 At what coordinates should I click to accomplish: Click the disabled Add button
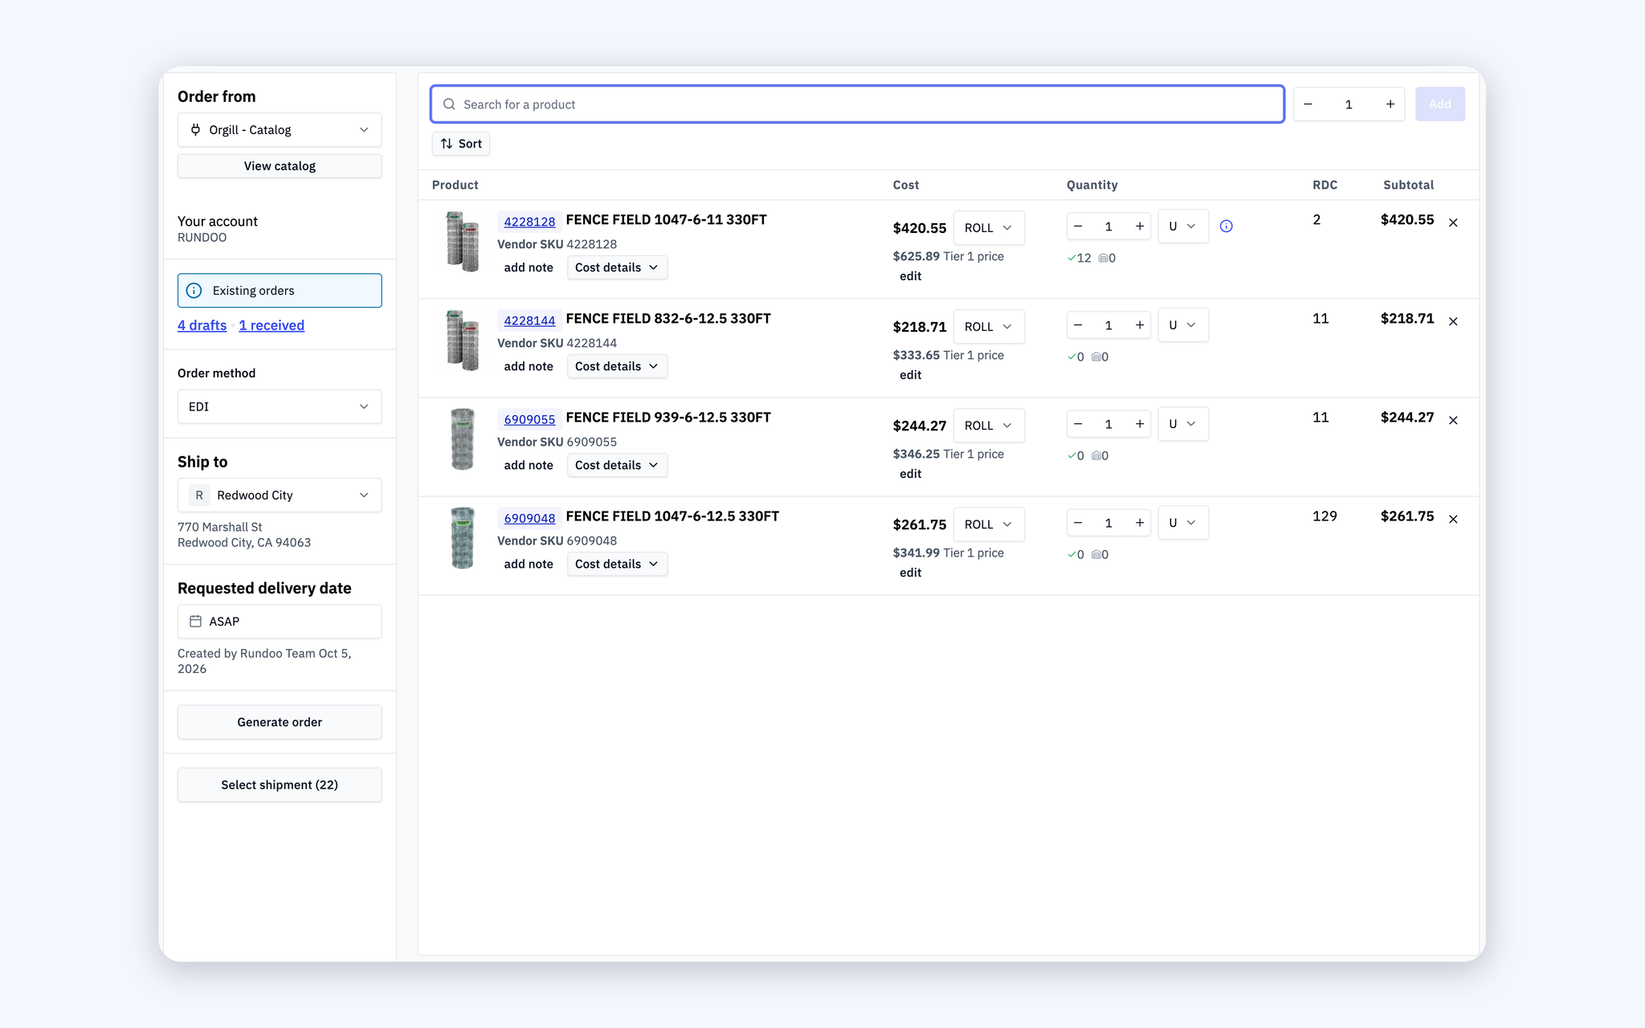[1439, 104]
